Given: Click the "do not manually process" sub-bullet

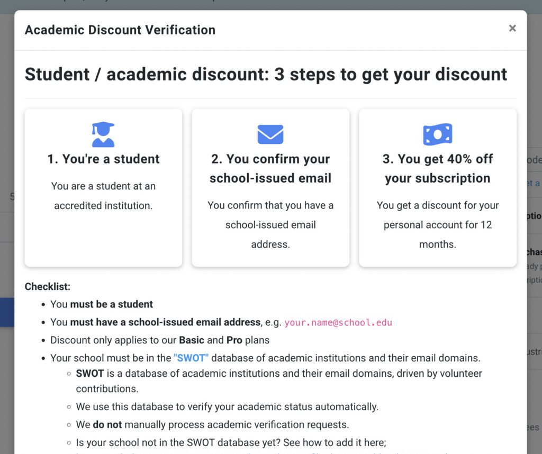Looking at the screenshot, I should pyautogui.click(x=212, y=424).
